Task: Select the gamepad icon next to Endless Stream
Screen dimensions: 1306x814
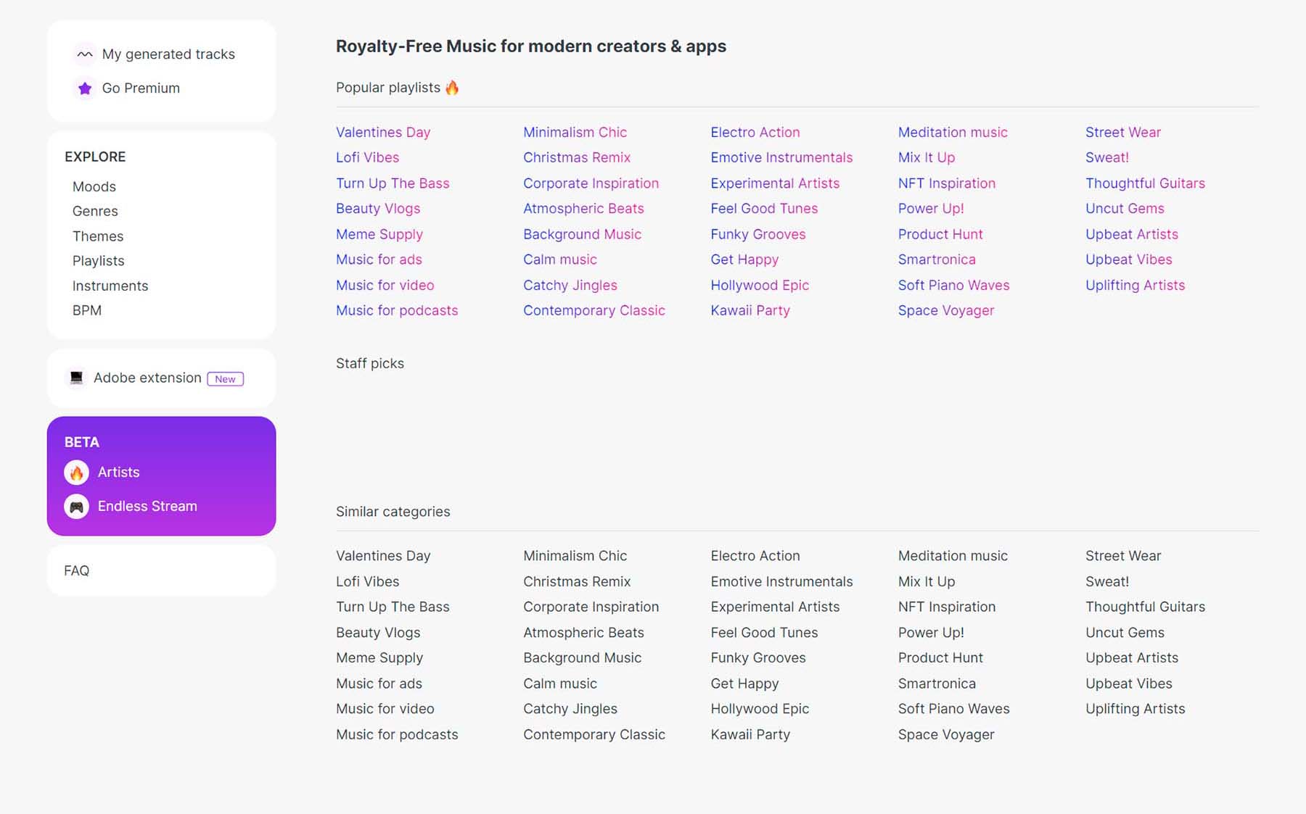Action: pyautogui.click(x=77, y=506)
